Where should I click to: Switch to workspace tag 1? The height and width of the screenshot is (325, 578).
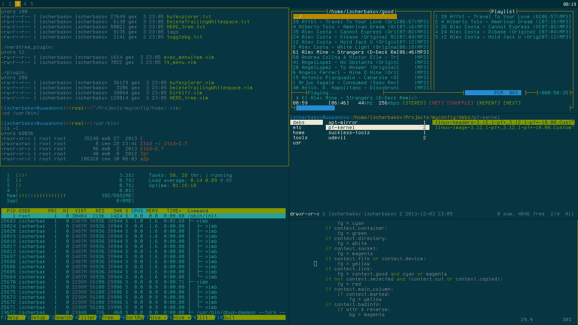(3, 4)
